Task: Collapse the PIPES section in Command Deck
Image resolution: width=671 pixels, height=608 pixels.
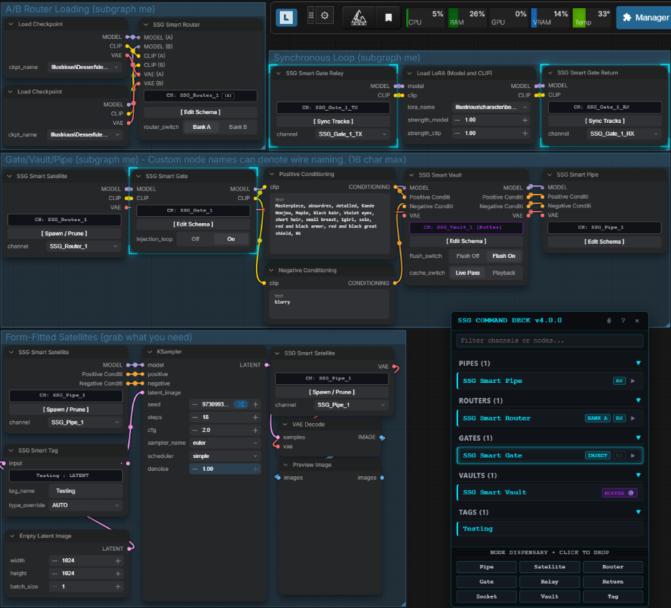Action: tap(638, 363)
